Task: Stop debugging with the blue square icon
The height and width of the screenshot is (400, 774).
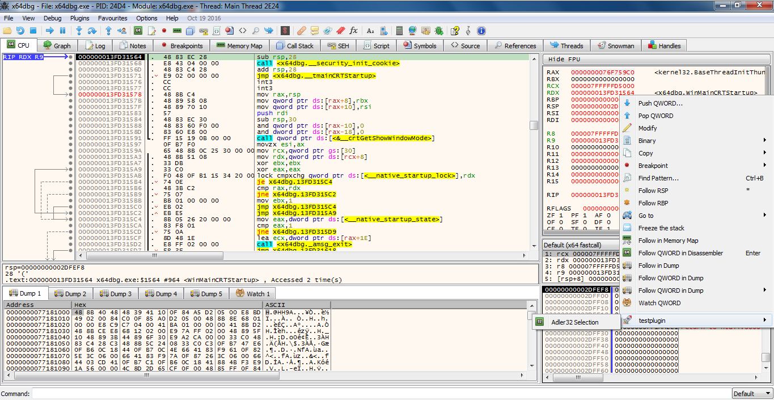Action: point(33,31)
